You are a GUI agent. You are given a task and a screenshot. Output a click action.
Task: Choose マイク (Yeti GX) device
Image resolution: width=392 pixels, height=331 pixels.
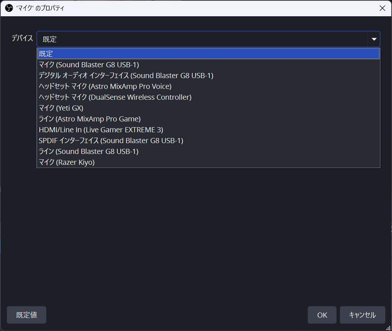[x=61, y=108]
